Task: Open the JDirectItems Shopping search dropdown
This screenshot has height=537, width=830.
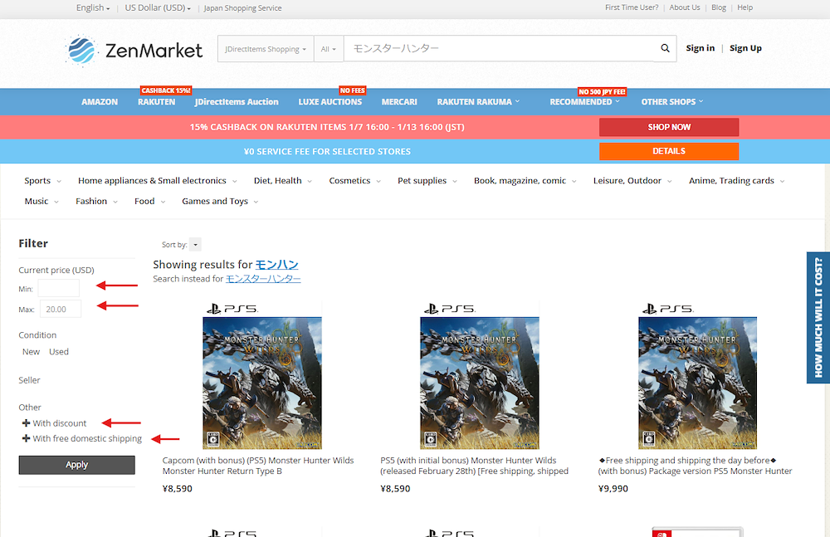Action: (x=266, y=49)
